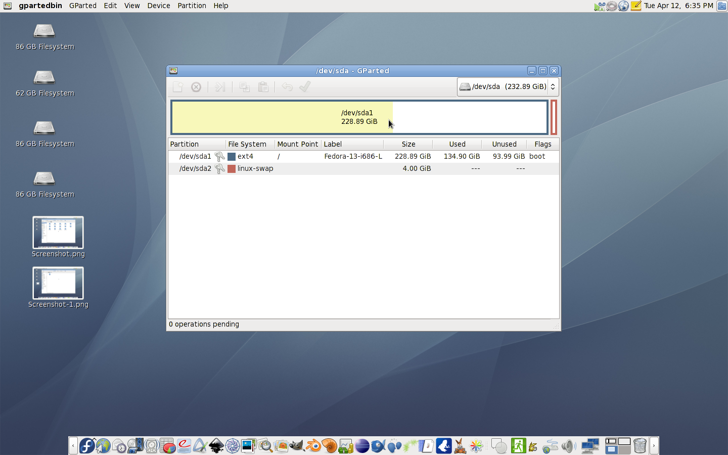This screenshot has height=455, width=728.
Task: Click the key lock icon beside /dev/sda1
Action: point(219,156)
